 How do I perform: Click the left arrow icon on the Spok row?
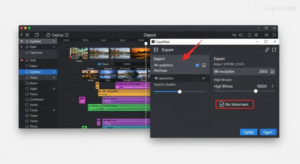(x=21, y=47)
